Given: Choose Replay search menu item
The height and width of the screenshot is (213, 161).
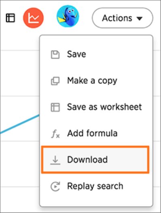Looking at the screenshot, I should click(96, 186).
